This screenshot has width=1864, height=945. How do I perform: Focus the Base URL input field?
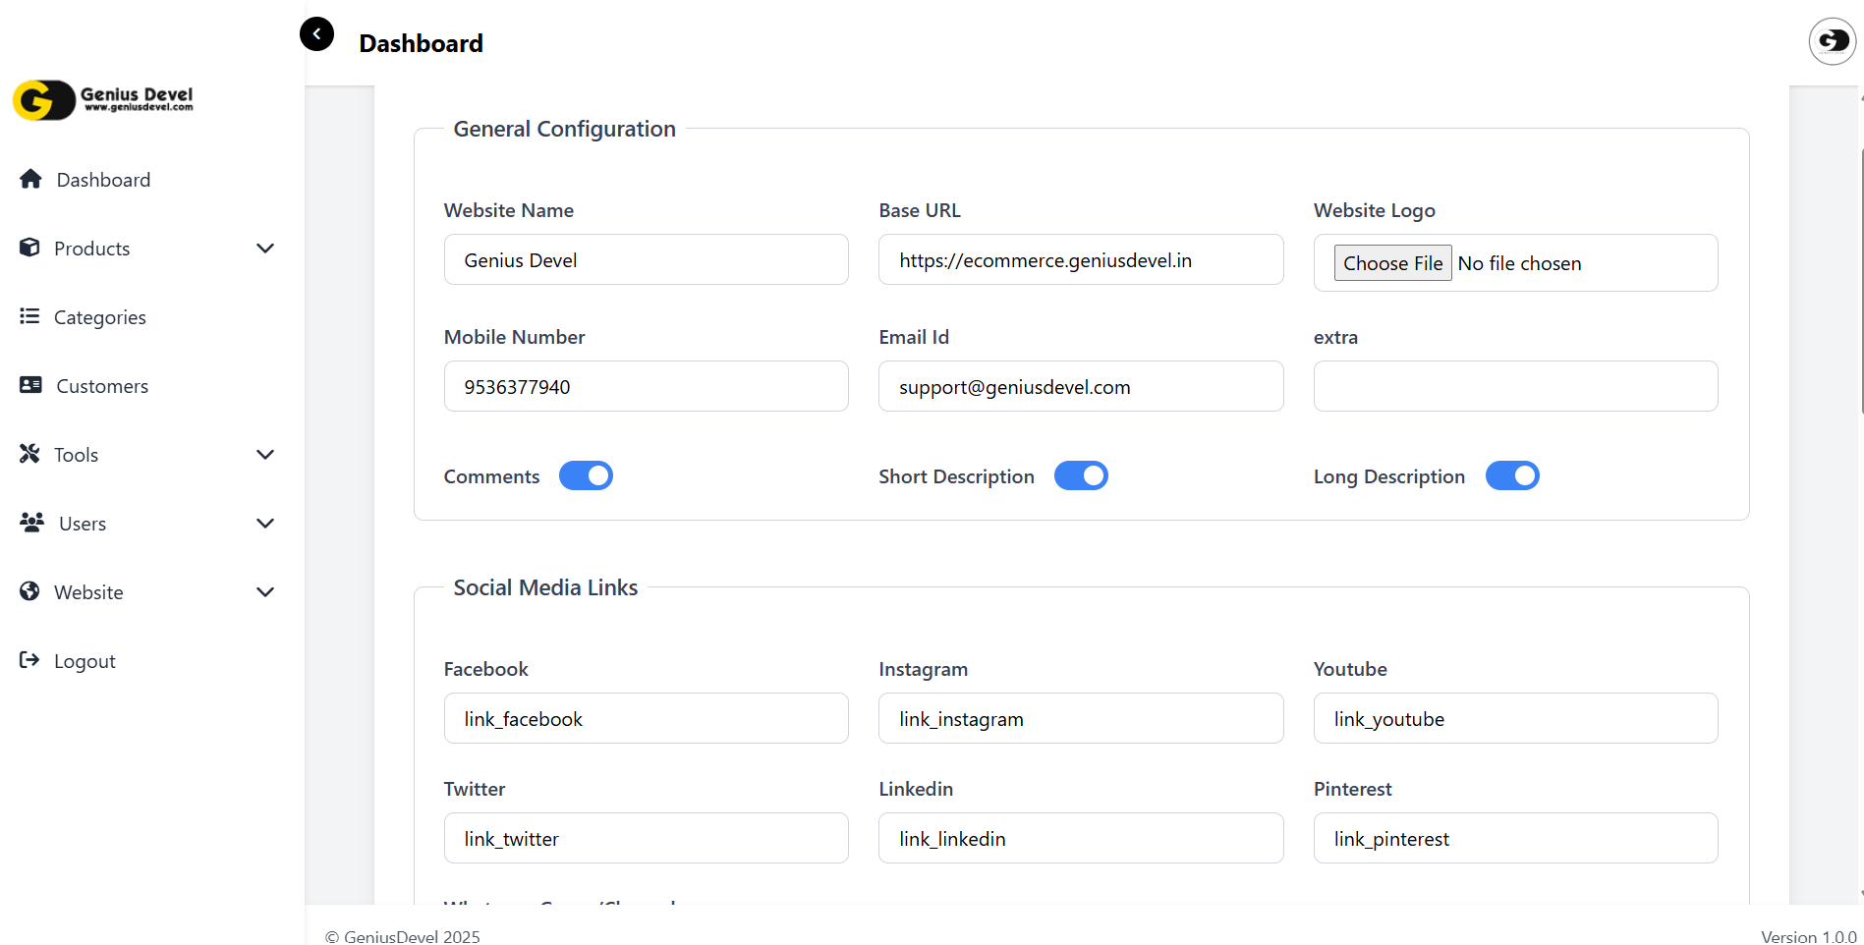point(1080,260)
